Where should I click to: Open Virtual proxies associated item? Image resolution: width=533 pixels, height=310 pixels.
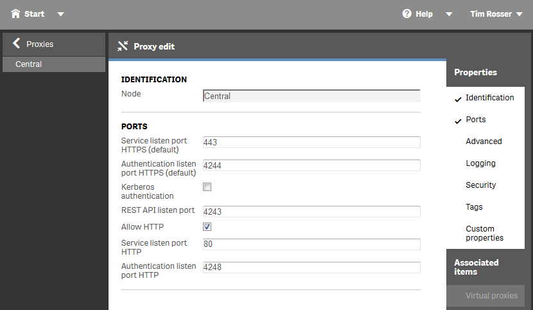click(x=485, y=296)
